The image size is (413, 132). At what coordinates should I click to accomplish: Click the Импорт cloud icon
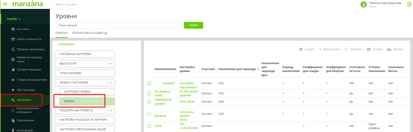(x=389, y=49)
